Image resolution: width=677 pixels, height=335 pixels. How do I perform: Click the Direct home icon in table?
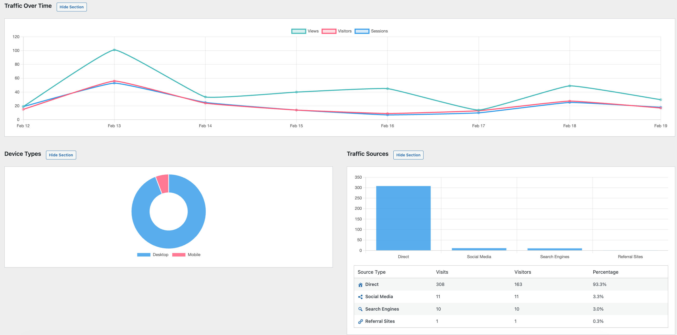(360, 285)
